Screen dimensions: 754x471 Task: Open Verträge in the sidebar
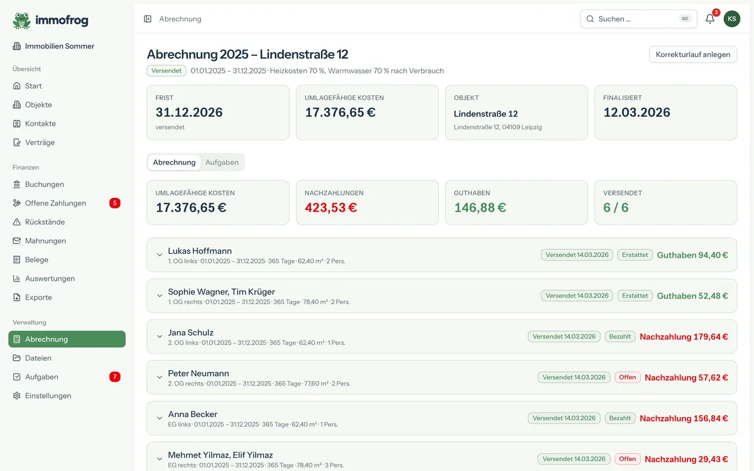(67, 143)
